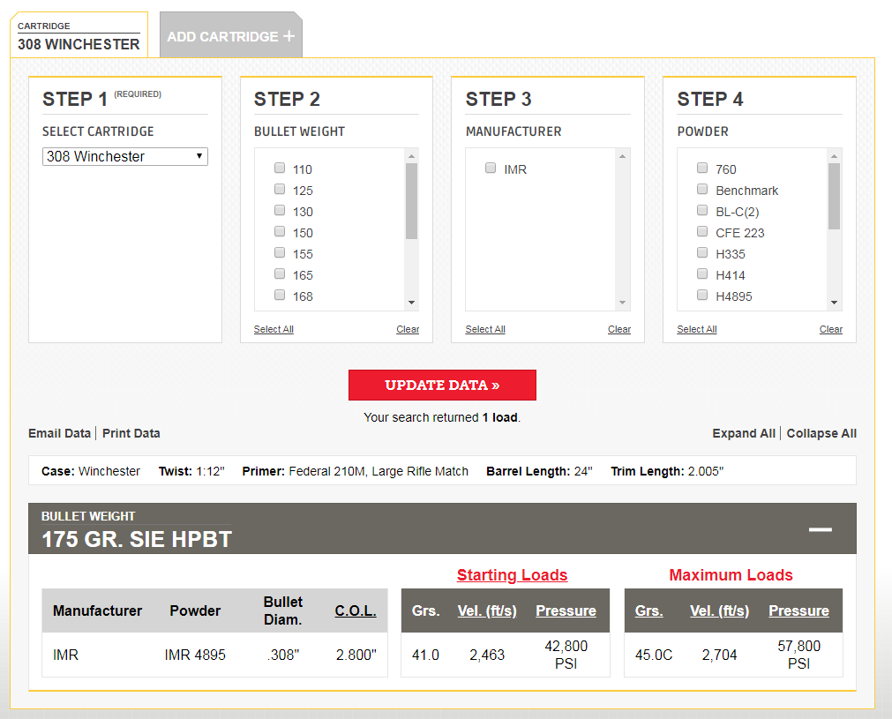Image resolution: width=892 pixels, height=719 pixels.
Task: Click the powder list scroll down arrow
Action: (x=834, y=303)
